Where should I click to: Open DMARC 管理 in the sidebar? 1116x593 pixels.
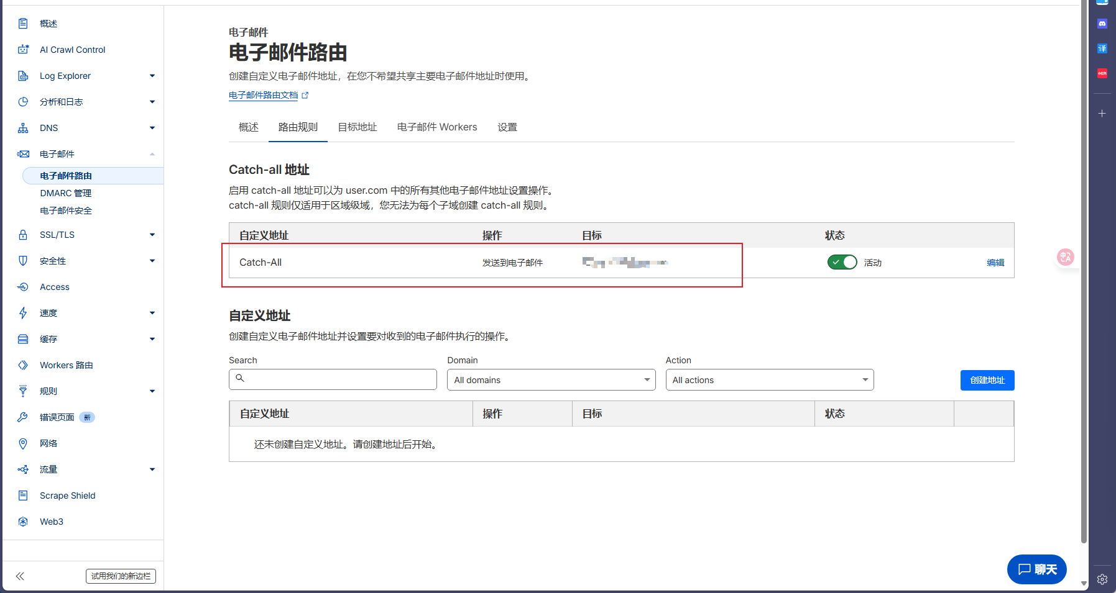click(66, 193)
